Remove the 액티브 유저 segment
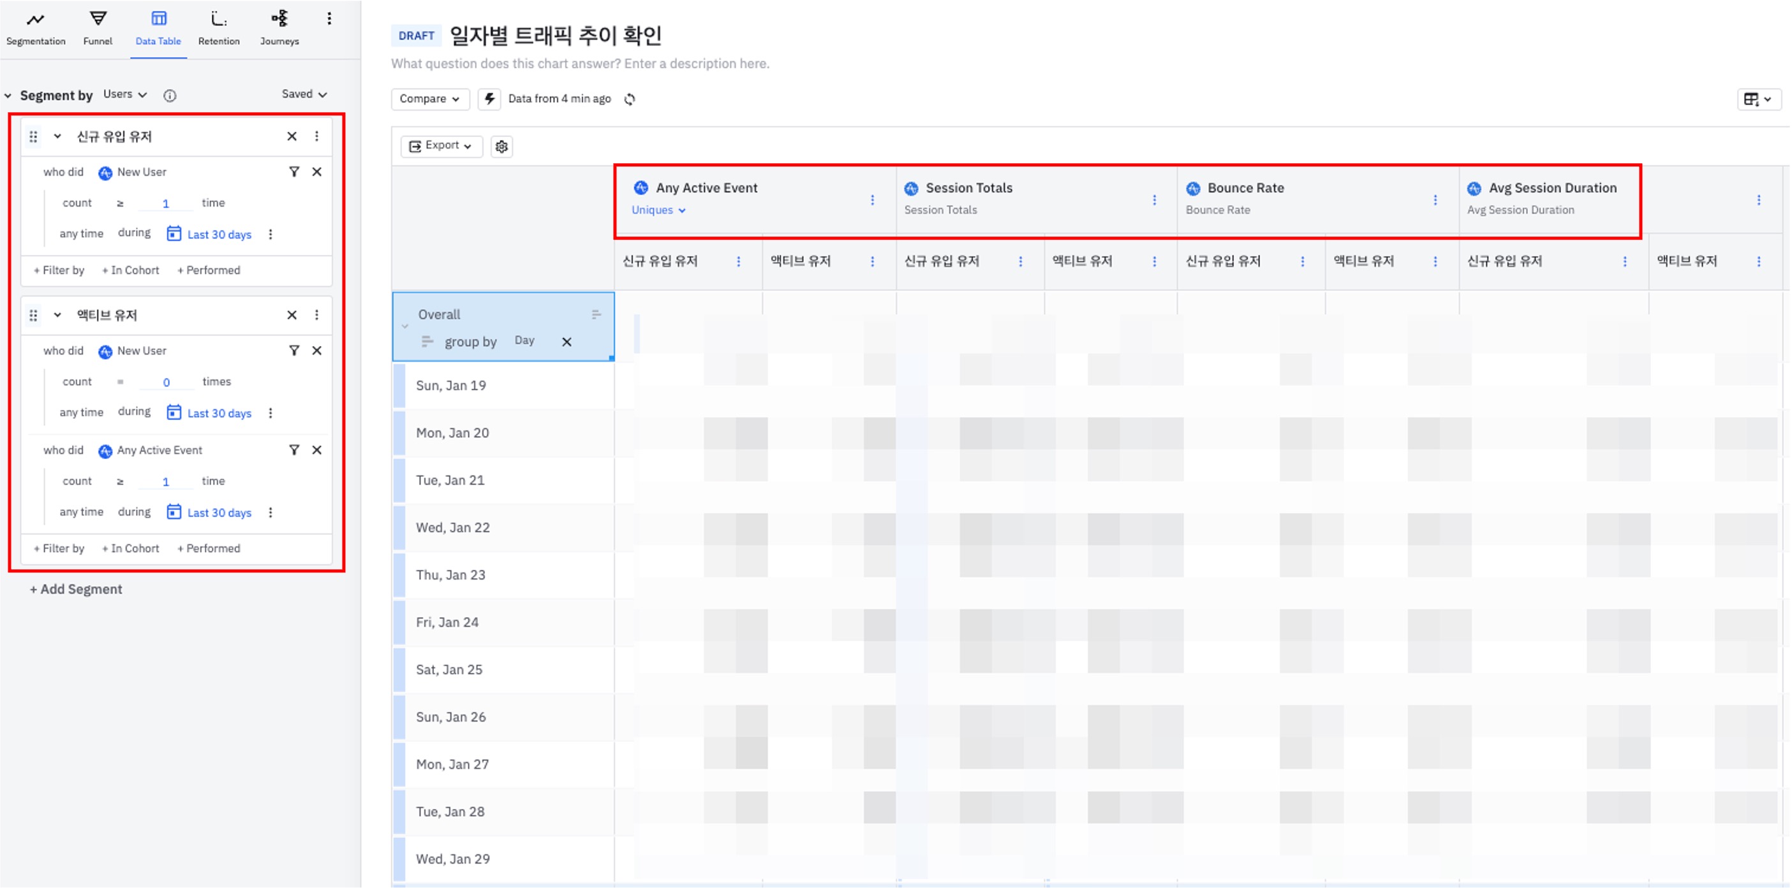Screen dimensions: 1792x888 [292, 315]
